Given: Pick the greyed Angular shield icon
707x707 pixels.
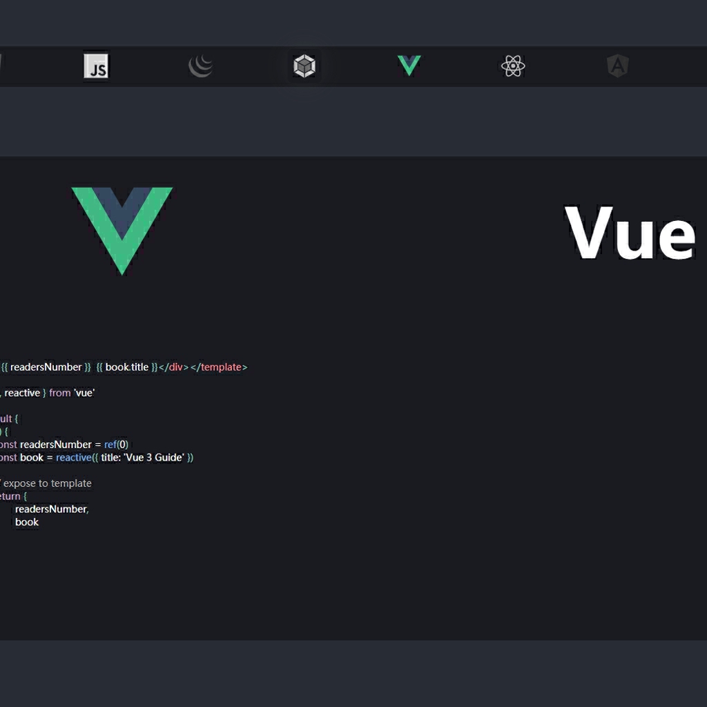Looking at the screenshot, I should point(618,66).
